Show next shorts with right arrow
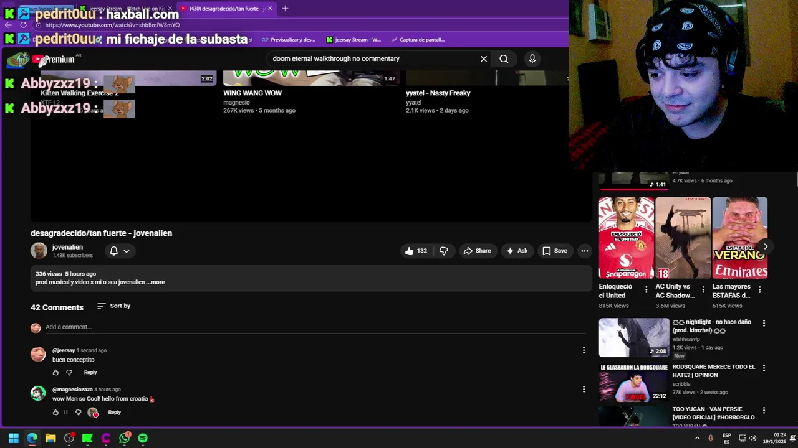 point(766,246)
